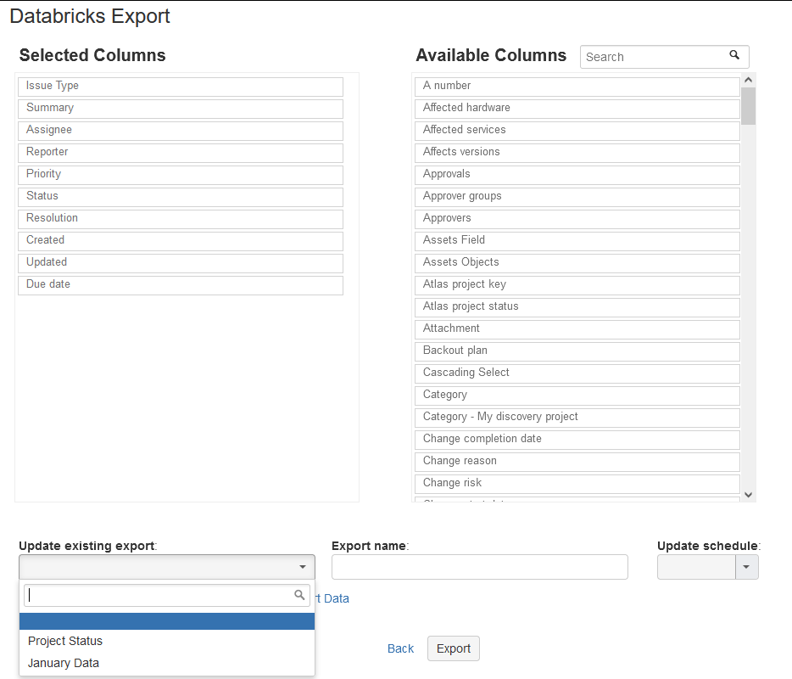Pick the Assets Field available column
Viewport: 792px width, 679px height.
(577, 241)
